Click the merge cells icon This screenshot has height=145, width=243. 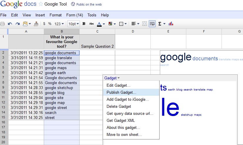(145, 24)
